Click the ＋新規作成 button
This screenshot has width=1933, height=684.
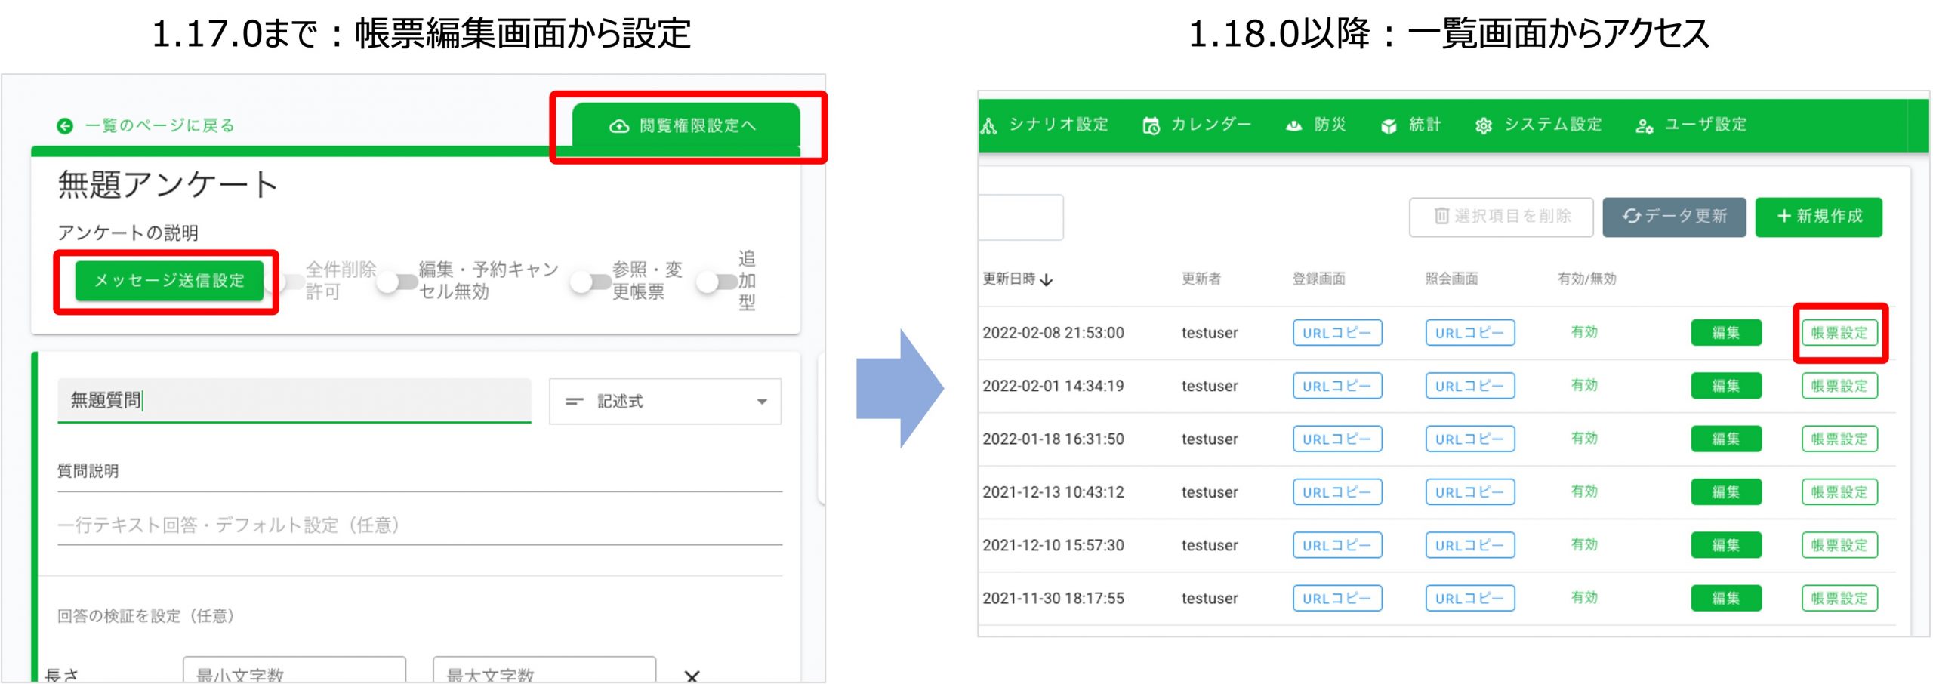(x=1817, y=217)
